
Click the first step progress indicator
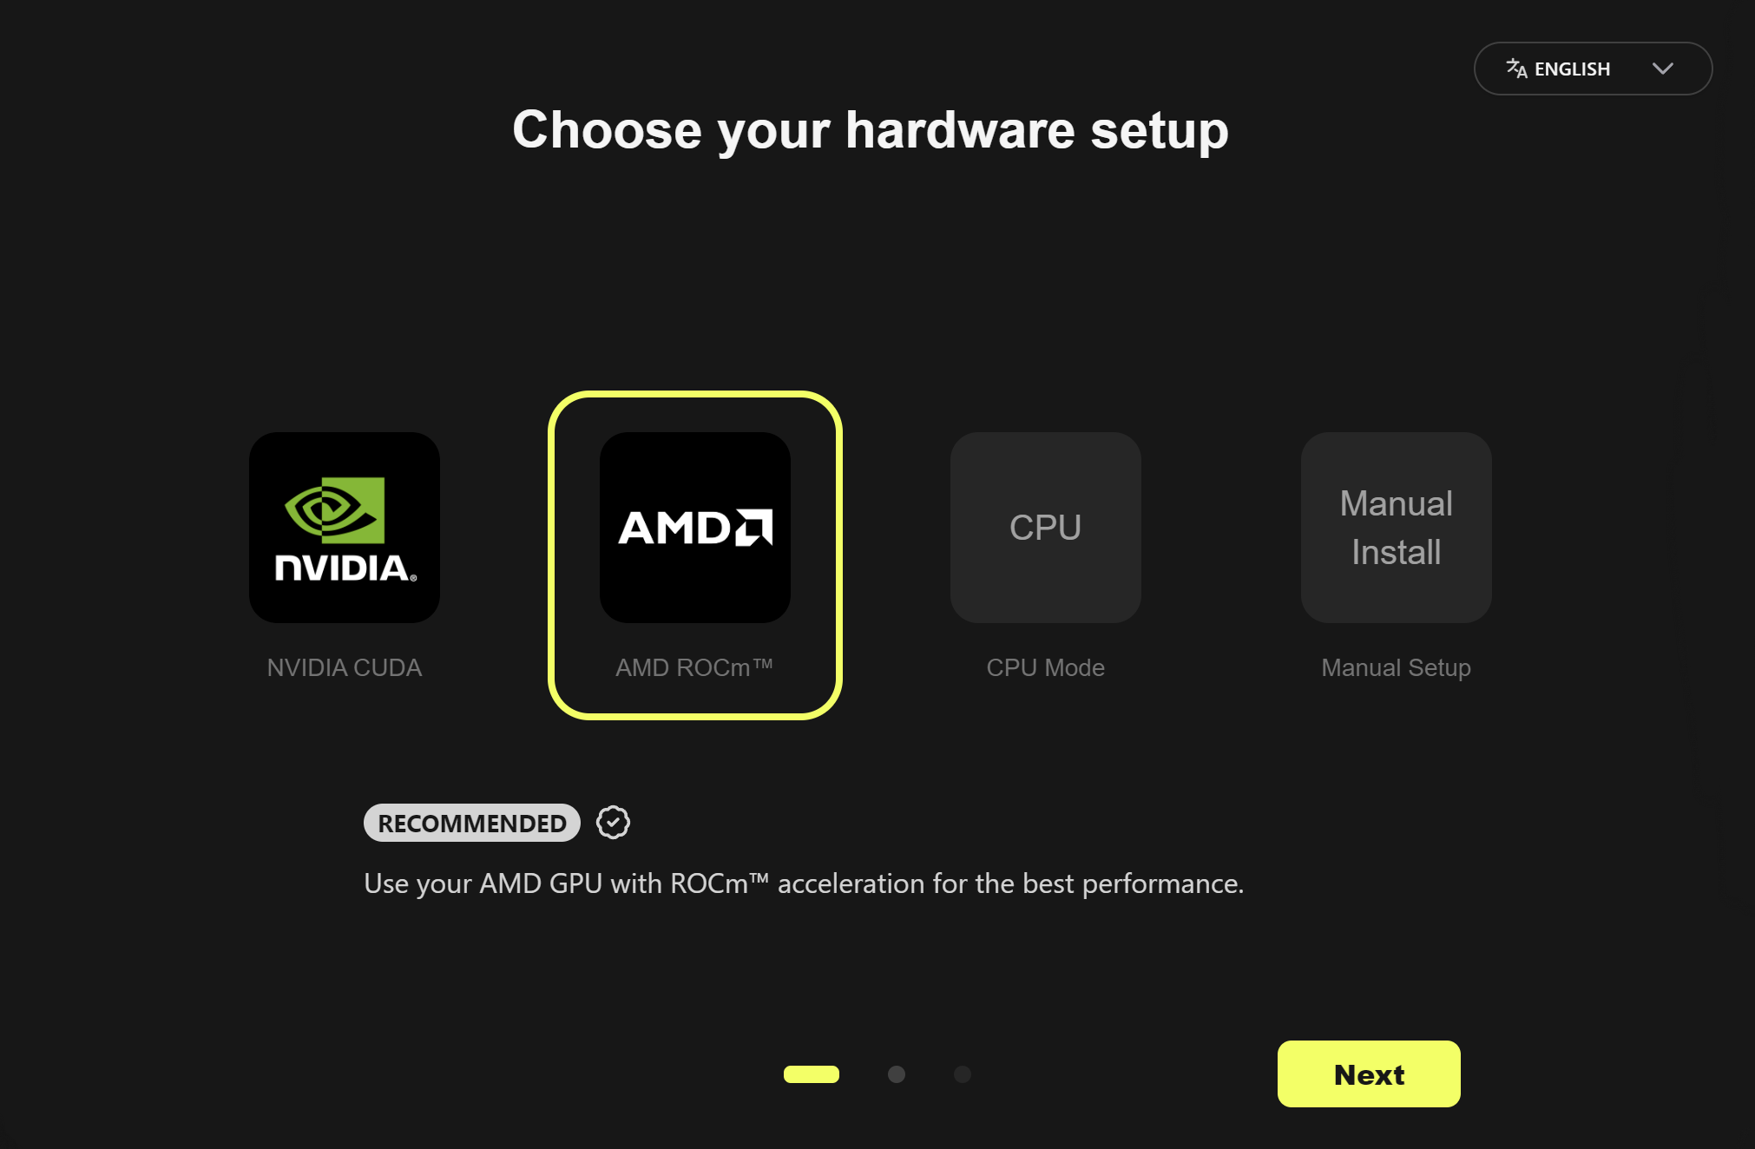tap(811, 1074)
